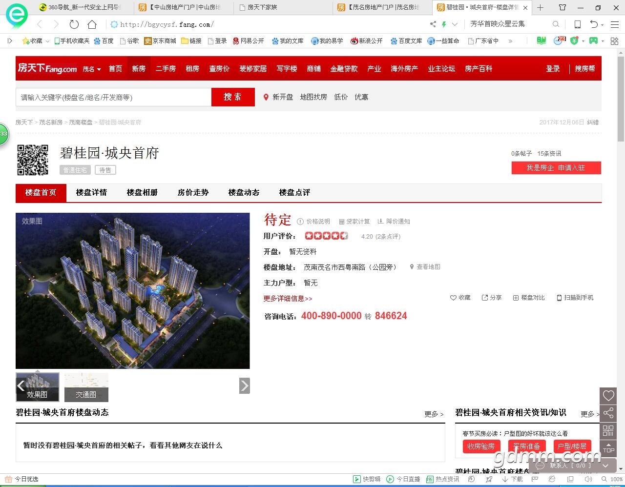Open 新房 in the top navigation
The image size is (625, 487).
click(x=139, y=69)
